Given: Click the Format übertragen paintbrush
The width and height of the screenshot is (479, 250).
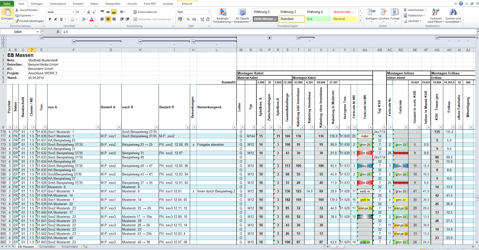Looking at the screenshot, I should point(17,21).
